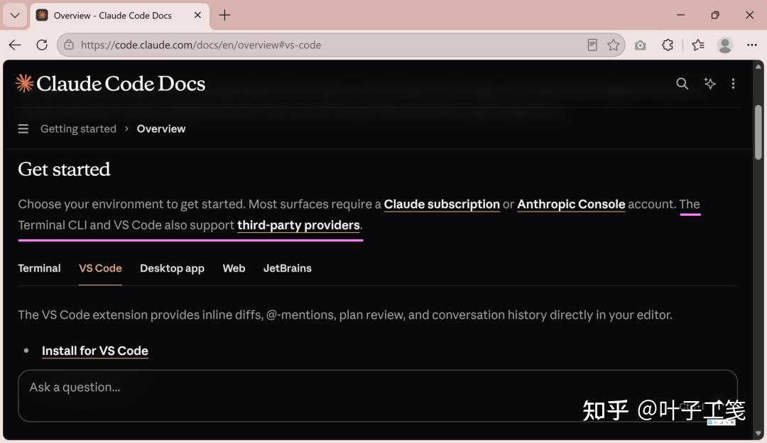
Task: Click the scrollbar down arrow
Action: pos(758,433)
